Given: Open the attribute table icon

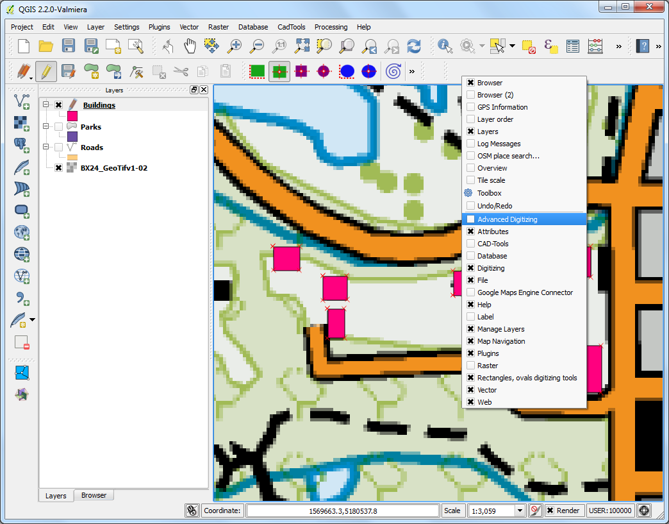Looking at the screenshot, I should [x=573, y=46].
